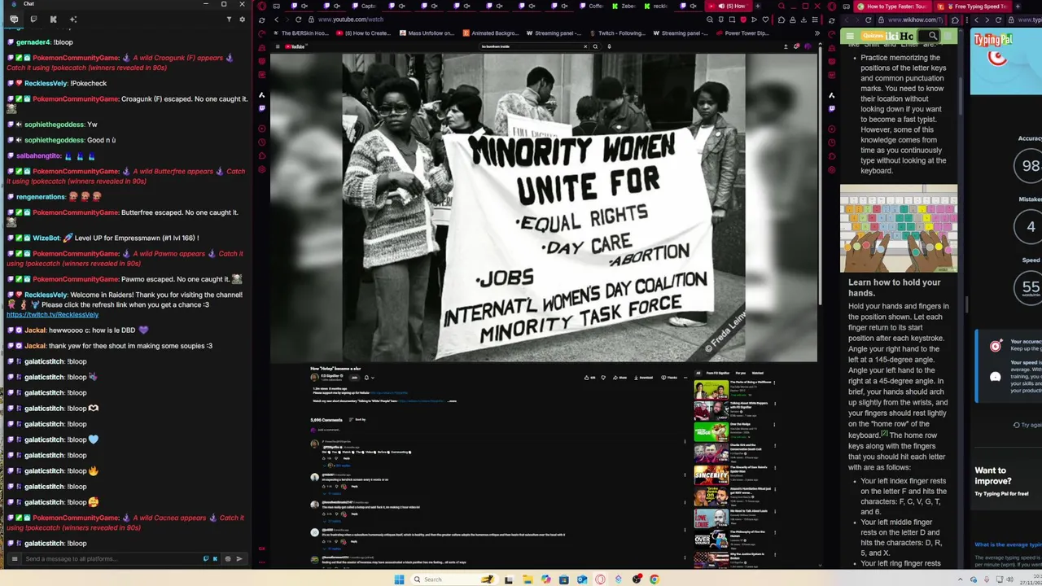Image resolution: width=1042 pixels, height=586 pixels.
Task: Select the 'For you' chip
Action: (740, 373)
